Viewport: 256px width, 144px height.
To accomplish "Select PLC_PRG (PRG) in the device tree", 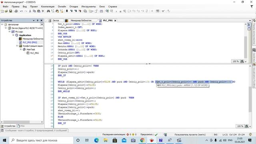I will click(30, 42).
